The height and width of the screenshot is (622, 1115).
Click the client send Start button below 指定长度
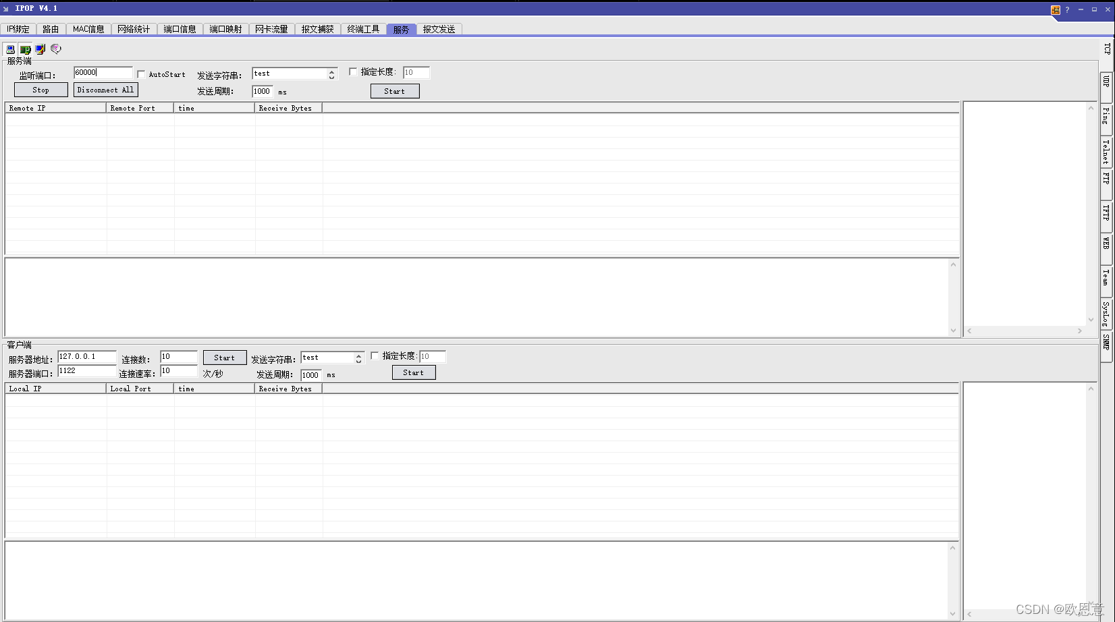(414, 372)
